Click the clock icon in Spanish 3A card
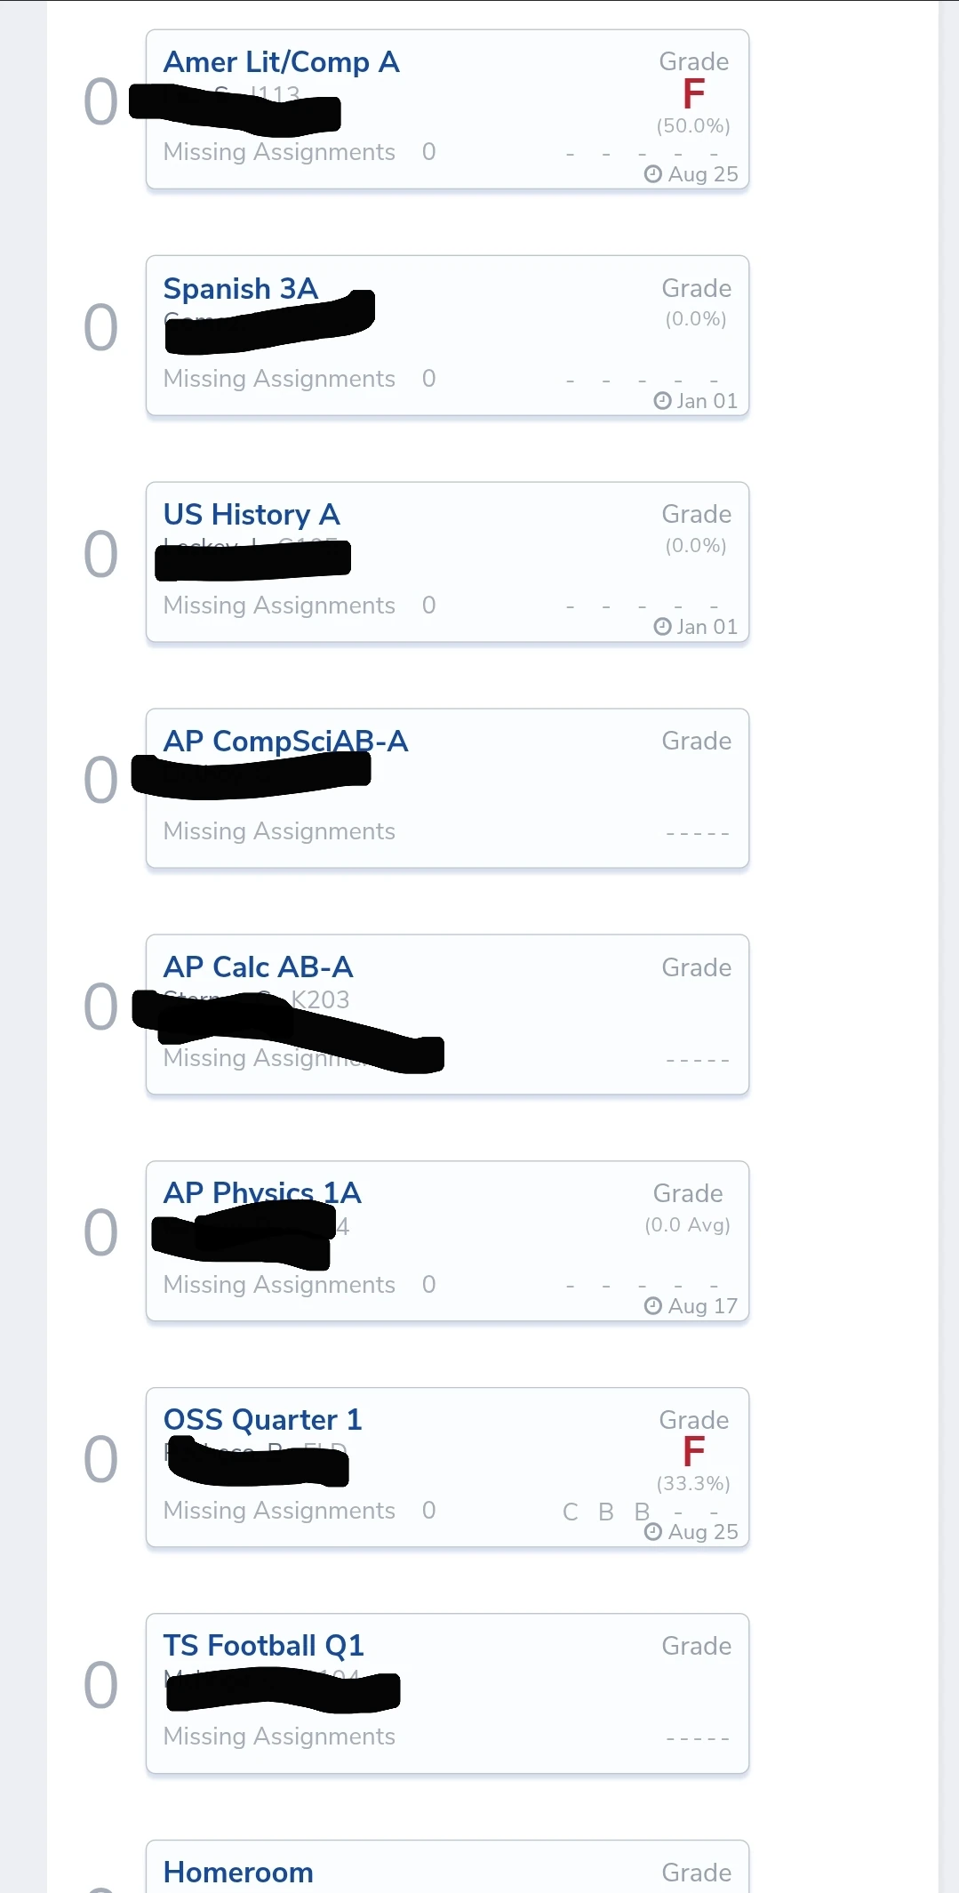The image size is (959, 1893). point(662,401)
